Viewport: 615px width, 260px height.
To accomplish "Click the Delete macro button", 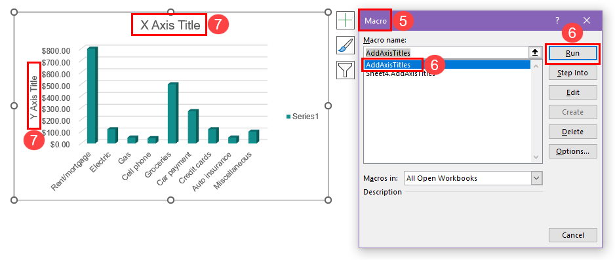I will click(x=572, y=132).
